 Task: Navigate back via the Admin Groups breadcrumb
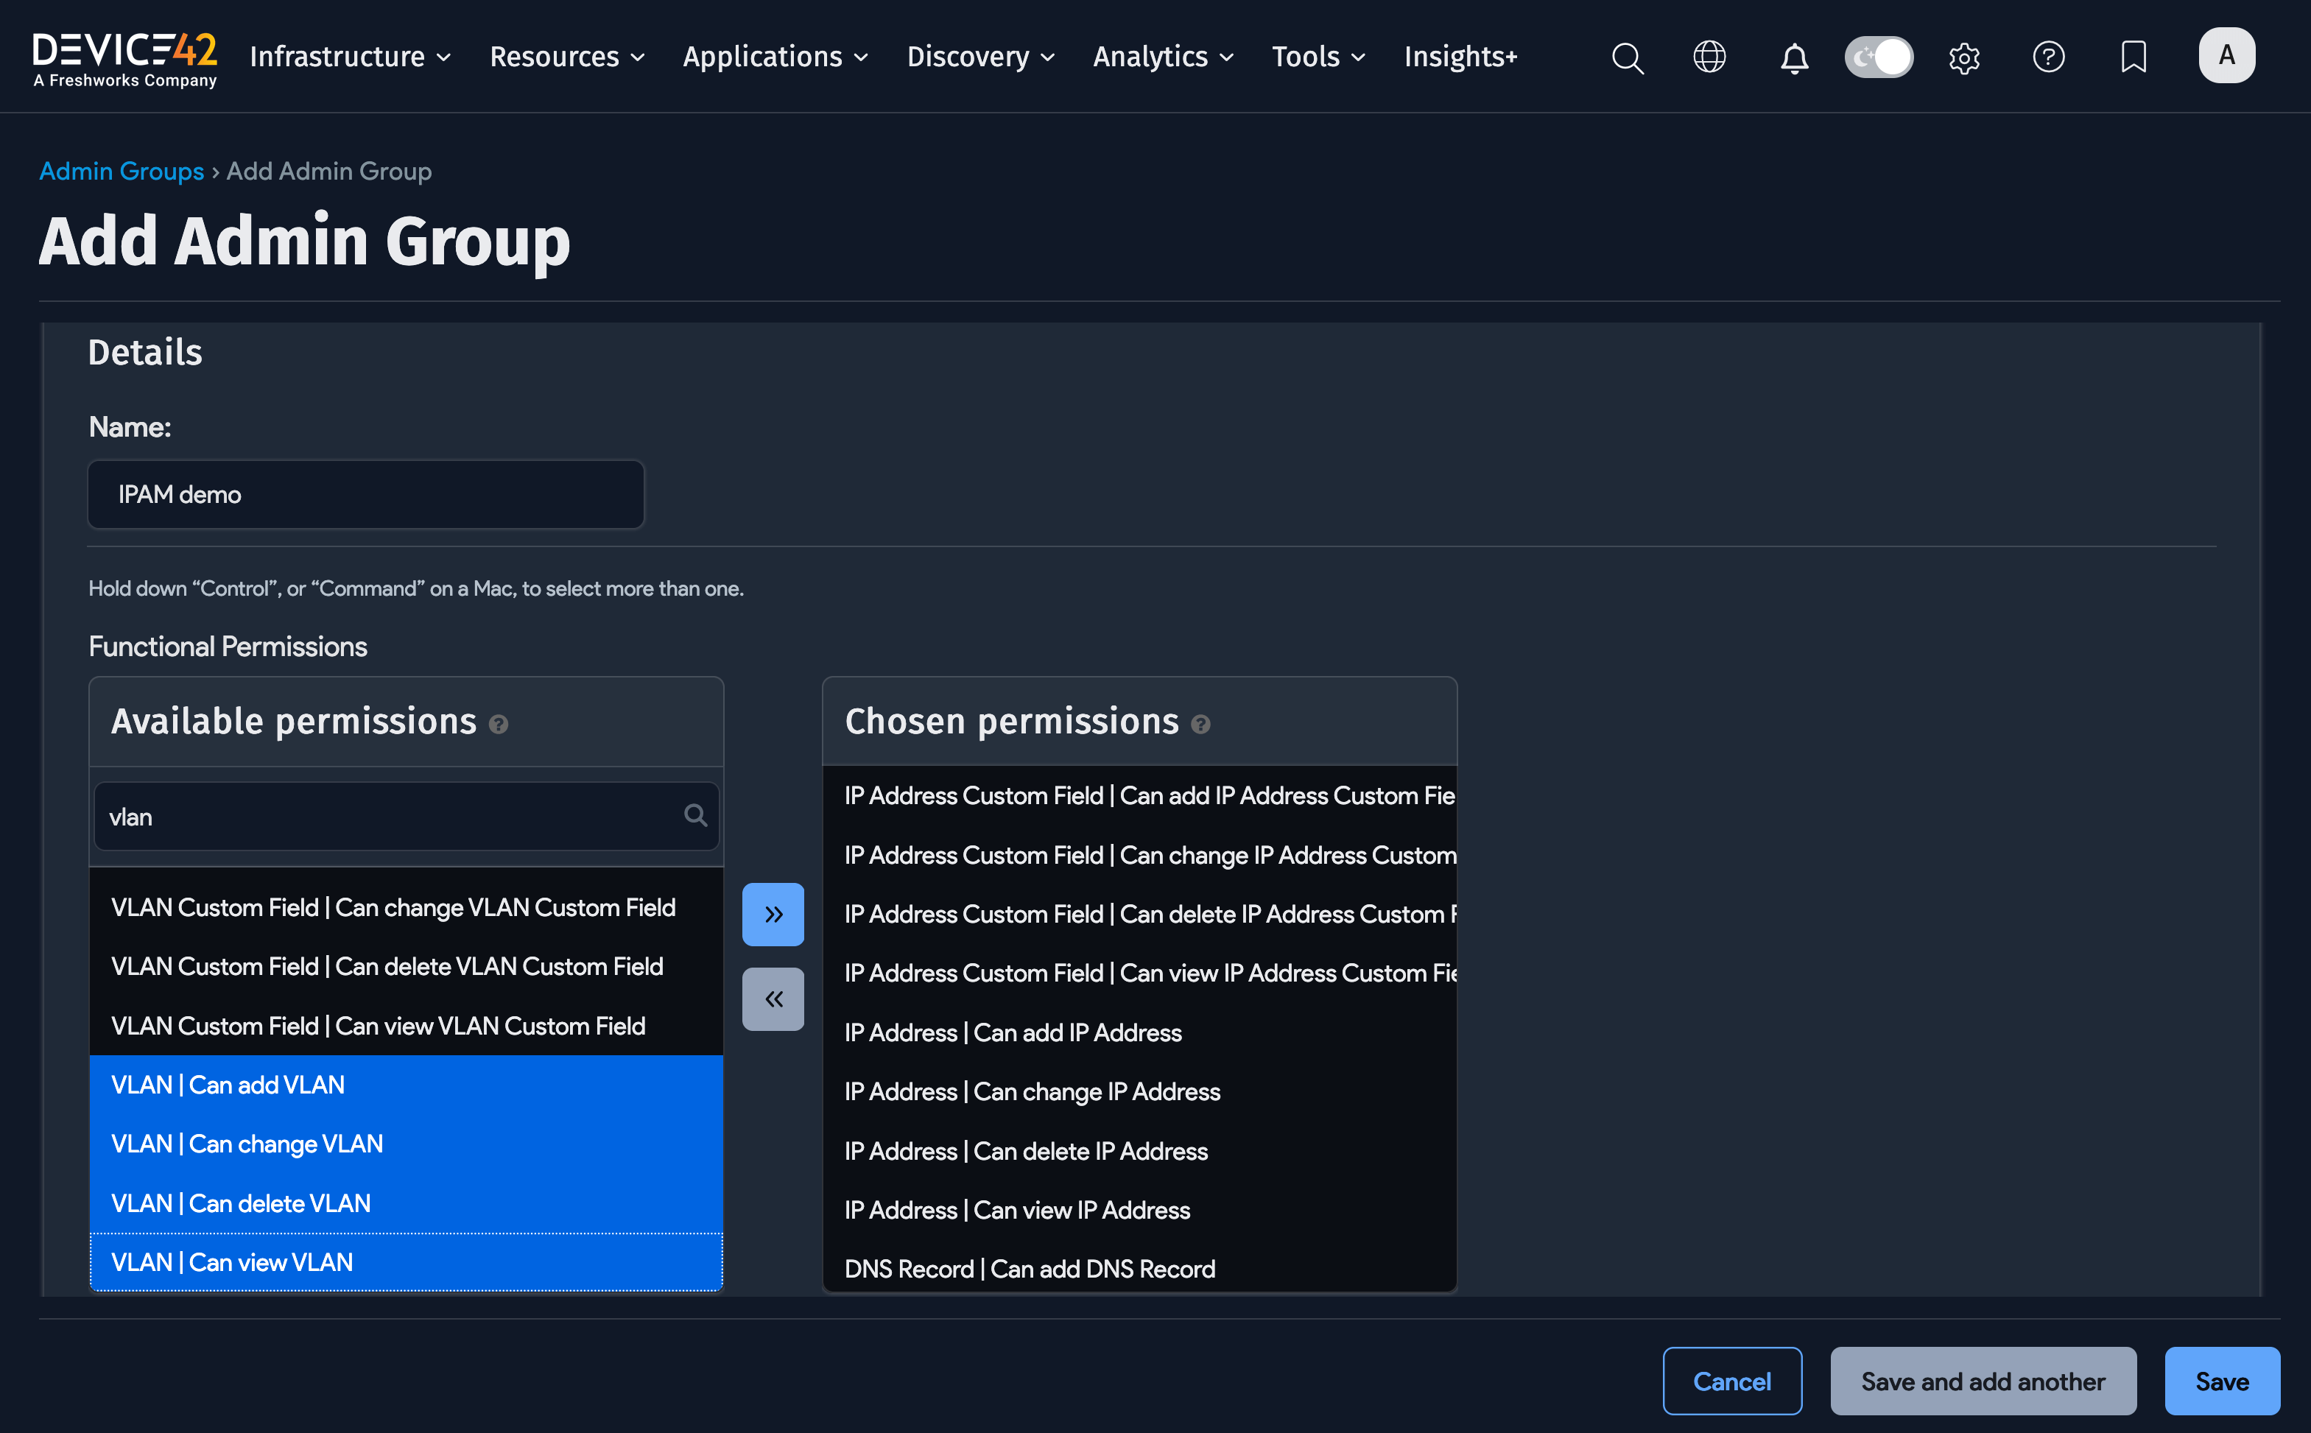[x=122, y=171]
